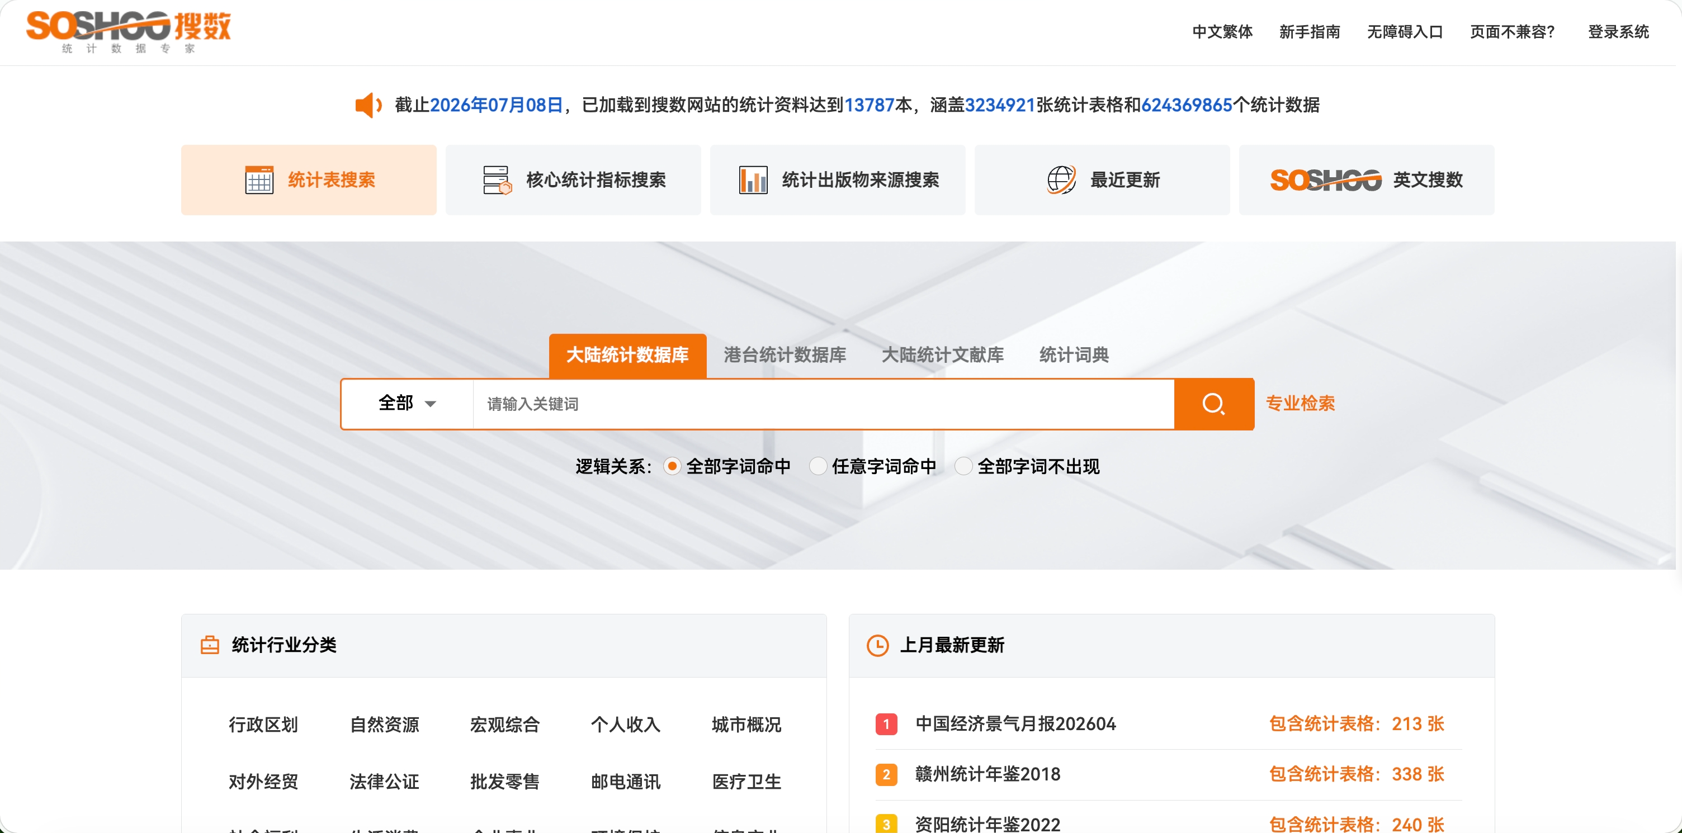The height and width of the screenshot is (833, 1682).
Task: Click the 统计表搜索 table icon
Action: click(x=259, y=180)
